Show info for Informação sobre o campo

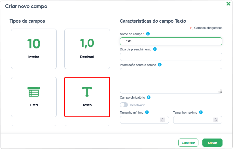click(x=160, y=65)
